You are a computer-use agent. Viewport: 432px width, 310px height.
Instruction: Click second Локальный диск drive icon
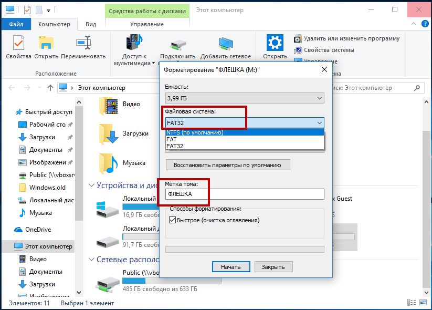point(107,242)
